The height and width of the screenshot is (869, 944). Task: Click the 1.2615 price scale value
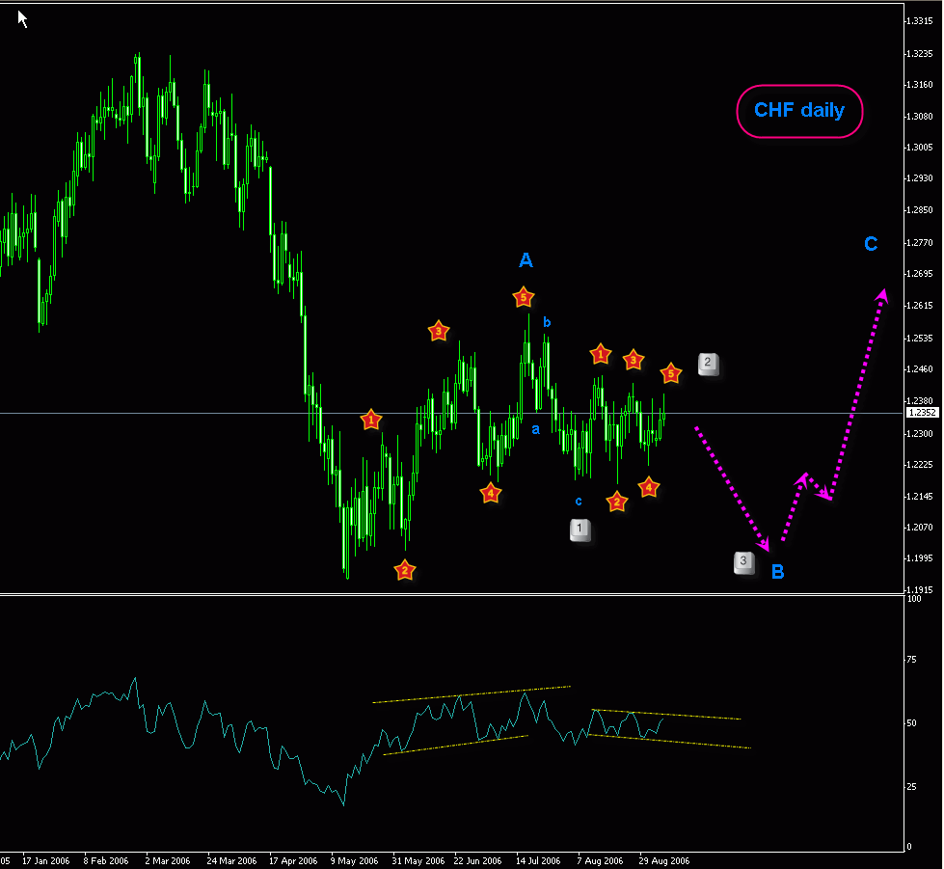coord(920,306)
